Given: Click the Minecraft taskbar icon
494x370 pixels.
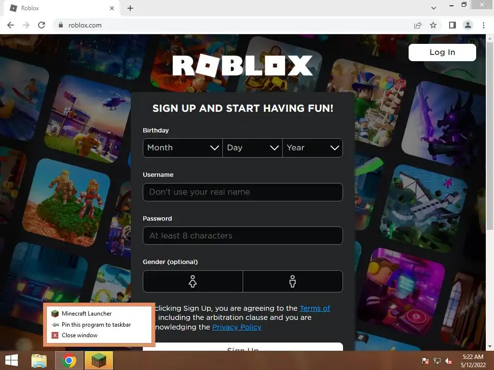Looking at the screenshot, I should click(x=98, y=360).
